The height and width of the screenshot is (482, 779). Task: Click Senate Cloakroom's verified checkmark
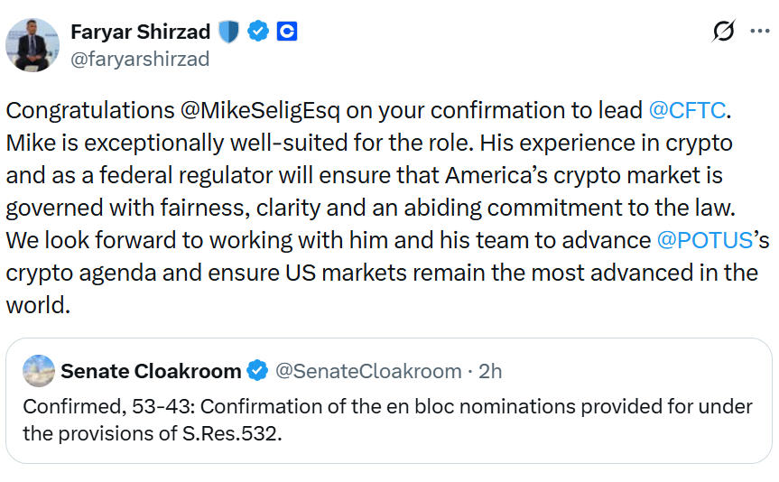[257, 371]
